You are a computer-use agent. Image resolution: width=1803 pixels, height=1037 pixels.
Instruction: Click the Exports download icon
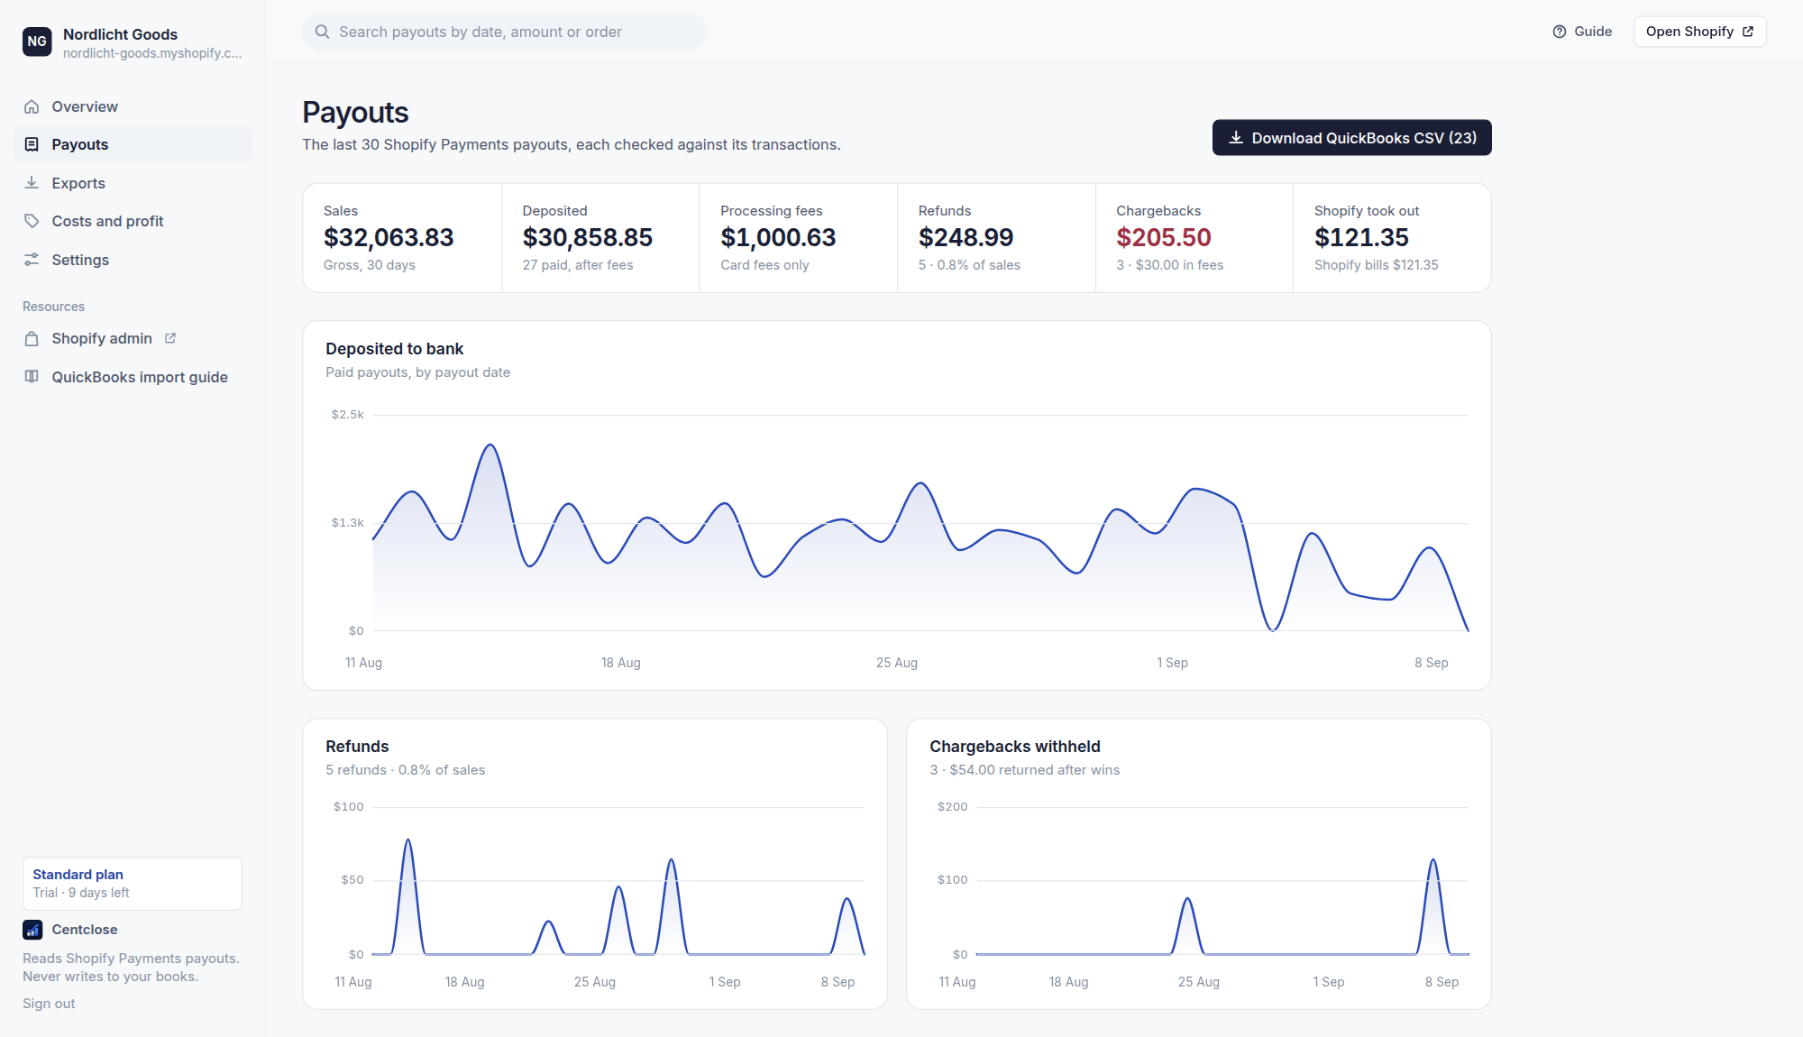(x=32, y=183)
